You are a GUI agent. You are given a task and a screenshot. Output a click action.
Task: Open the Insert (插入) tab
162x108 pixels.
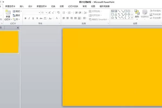point(22,6)
